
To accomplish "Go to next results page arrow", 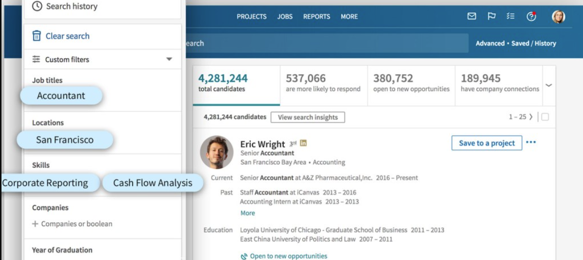I will [531, 117].
